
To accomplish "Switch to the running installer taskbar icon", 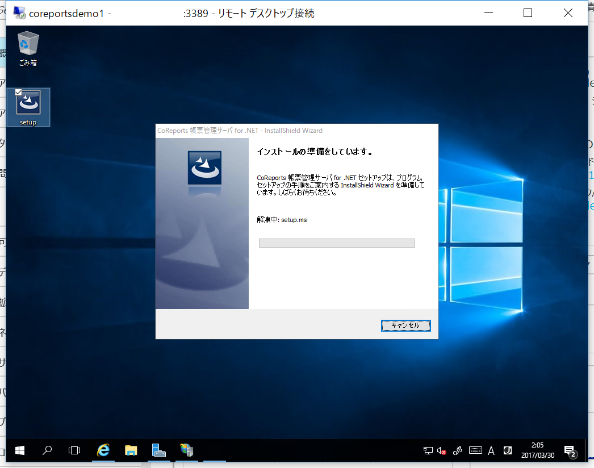I will pyautogui.click(x=187, y=450).
